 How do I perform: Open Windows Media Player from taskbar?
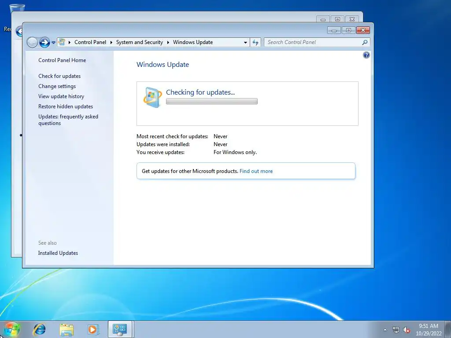pyautogui.click(x=93, y=329)
